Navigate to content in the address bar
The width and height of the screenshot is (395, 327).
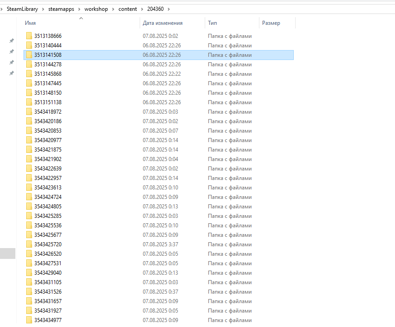[x=128, y=9]
